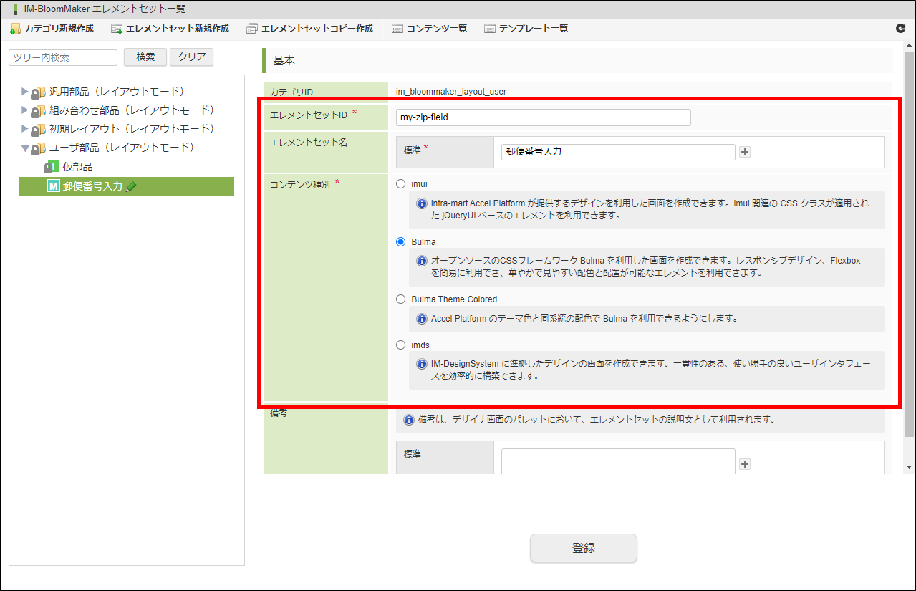Image resolution: width=916 pixels, height=591 pixels.
Task: Expand 汎用部品（レイアウトモード） tree node
Action: point(25,92)
